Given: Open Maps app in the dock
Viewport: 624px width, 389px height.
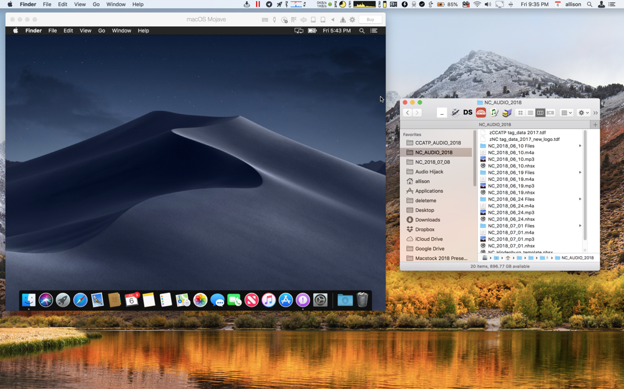Looking at the screenshot, I should [183, 300].
